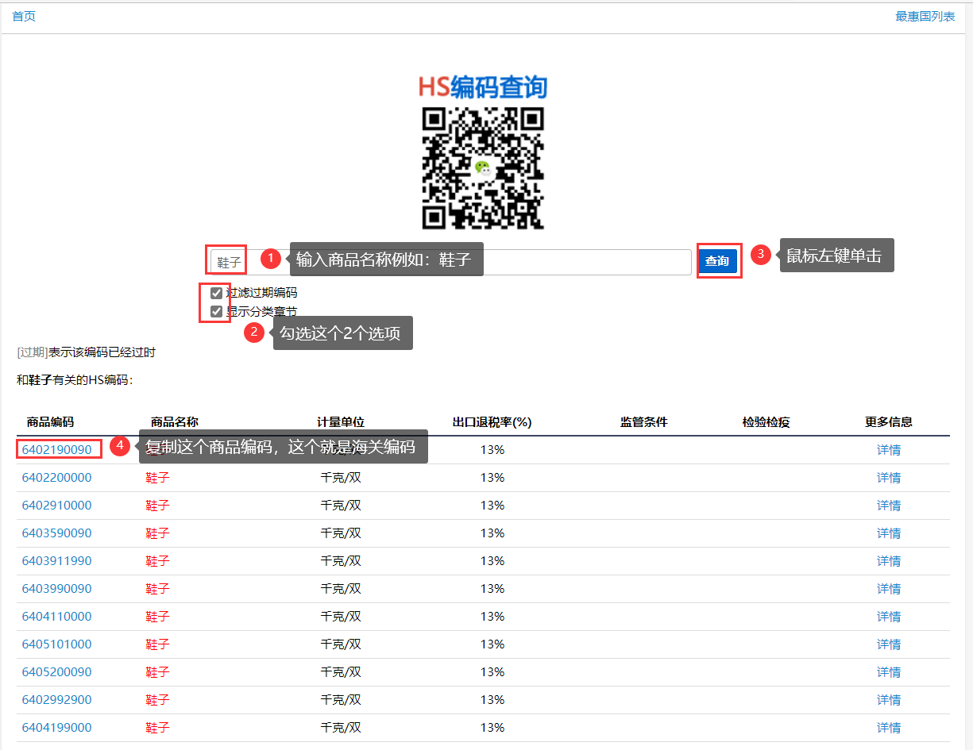Open the 首页 link
The width and height of the screenshot is (973, 750).
coord(24,17)
